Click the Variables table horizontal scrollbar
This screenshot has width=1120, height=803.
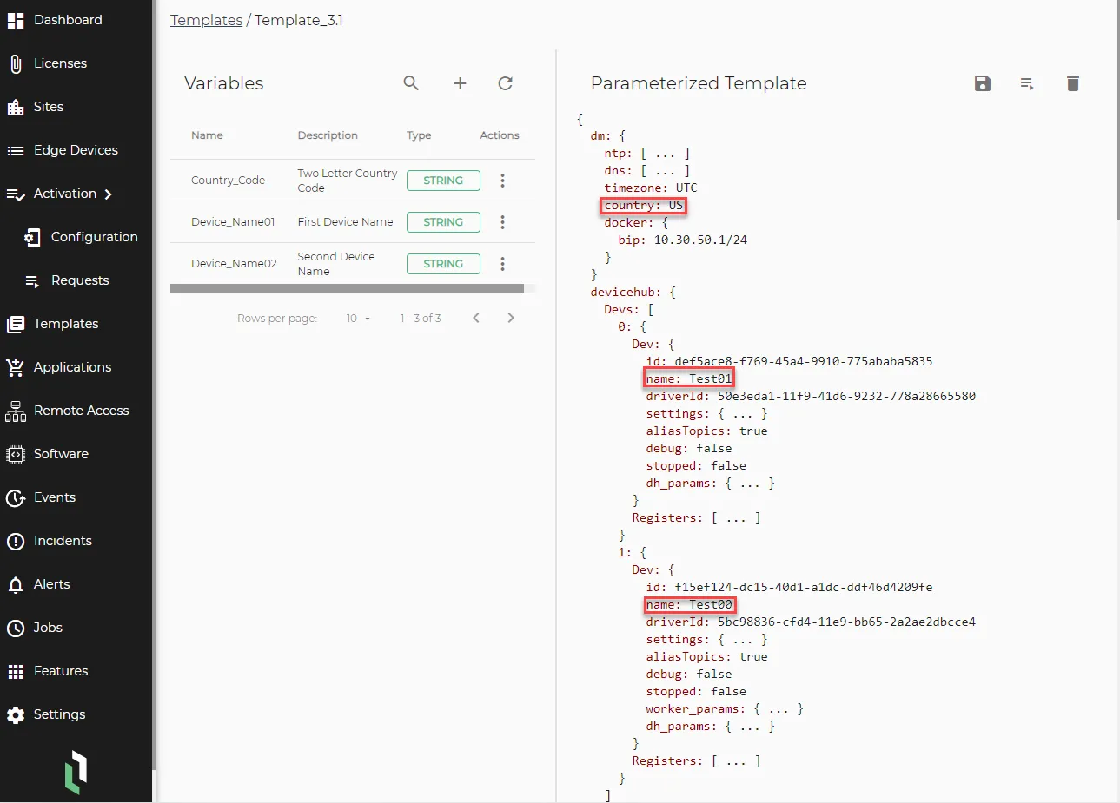click(347, 288)
